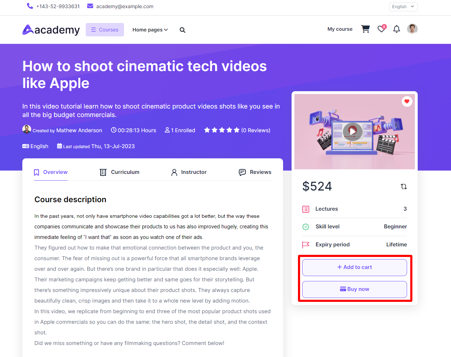Click the Add to cart button

click(x=354, y=268)
